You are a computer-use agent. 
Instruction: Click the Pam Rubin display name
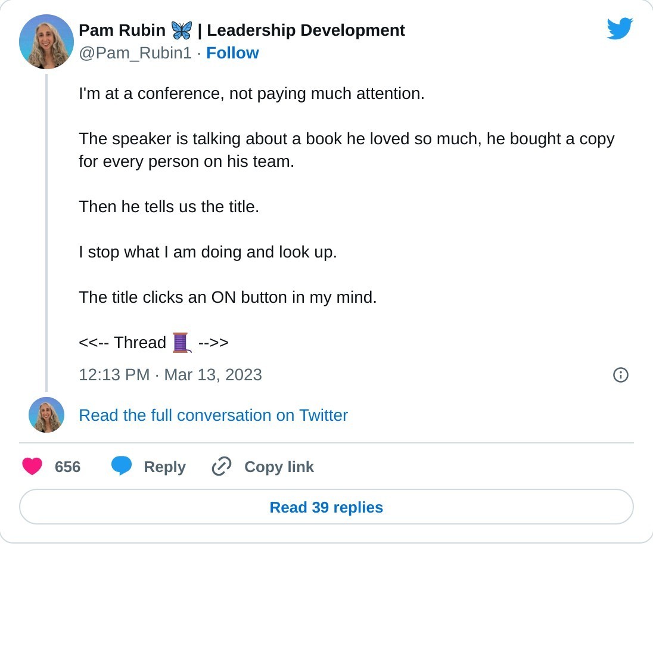tap(122, 30)
